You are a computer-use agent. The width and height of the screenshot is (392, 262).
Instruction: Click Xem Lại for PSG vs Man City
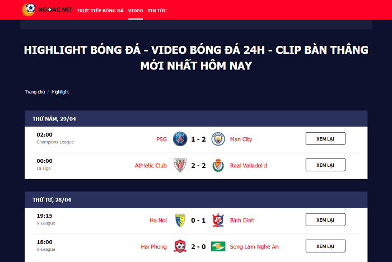click(x=325, y=139)
